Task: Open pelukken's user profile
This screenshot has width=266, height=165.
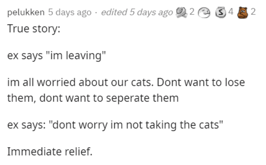Action: pos(26,12)
